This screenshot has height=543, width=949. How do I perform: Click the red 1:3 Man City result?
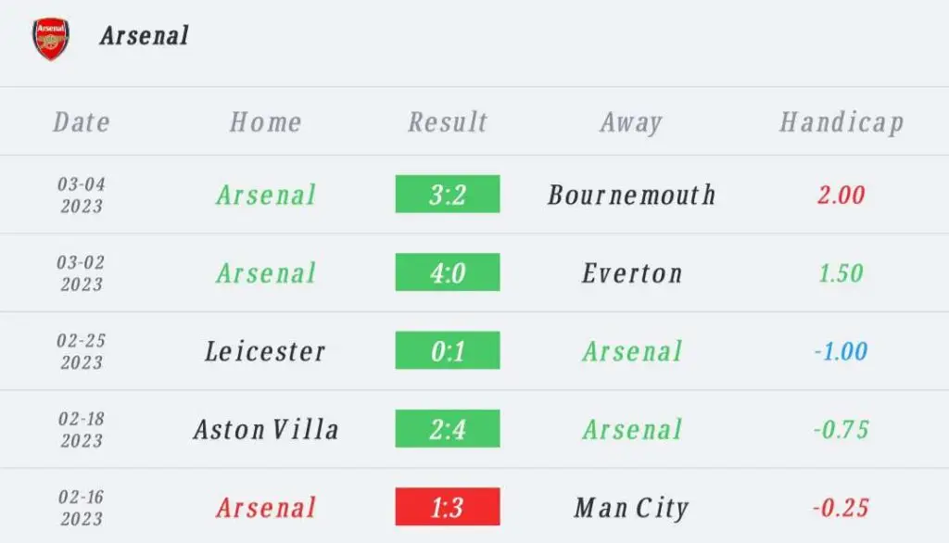pyautogui.click(x=448, y=507)
